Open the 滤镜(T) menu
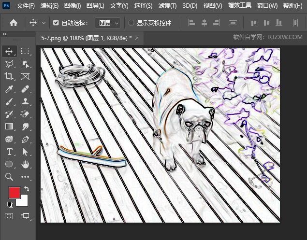Image resolution: width=307 pixels, height=240 pixels. [167, 6]
